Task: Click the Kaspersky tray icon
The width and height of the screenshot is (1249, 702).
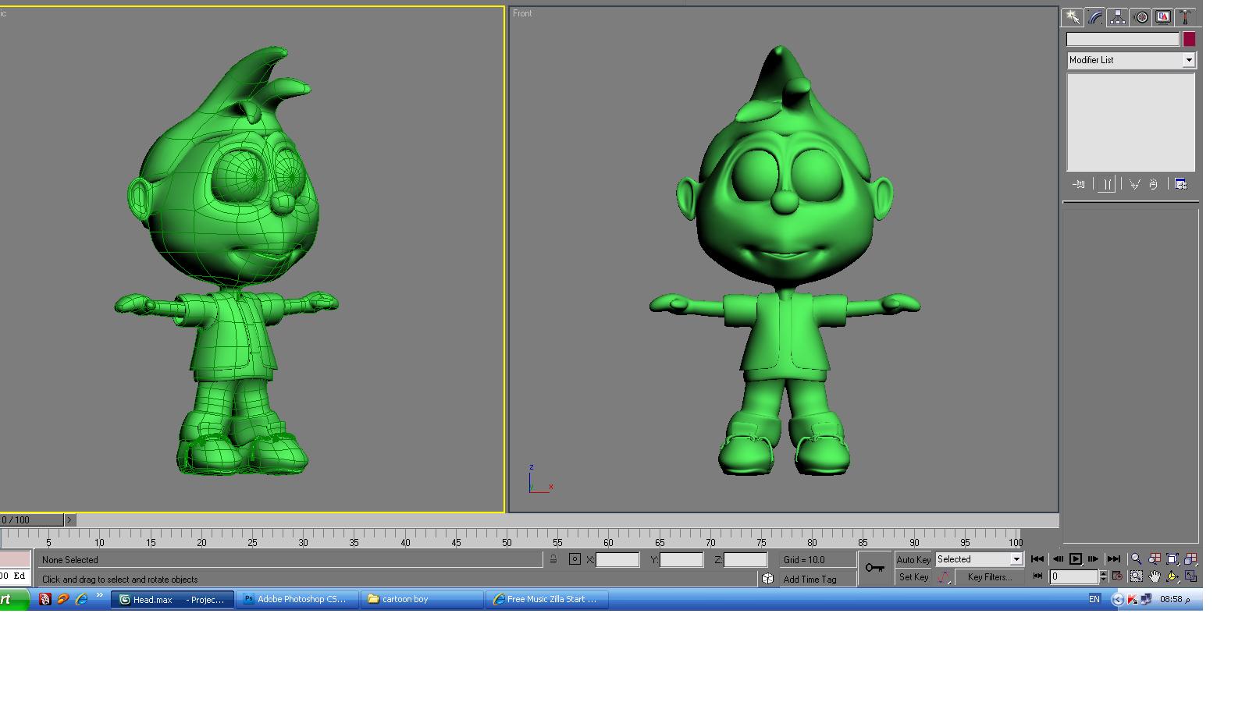Action: click(x=1132, y=599)
